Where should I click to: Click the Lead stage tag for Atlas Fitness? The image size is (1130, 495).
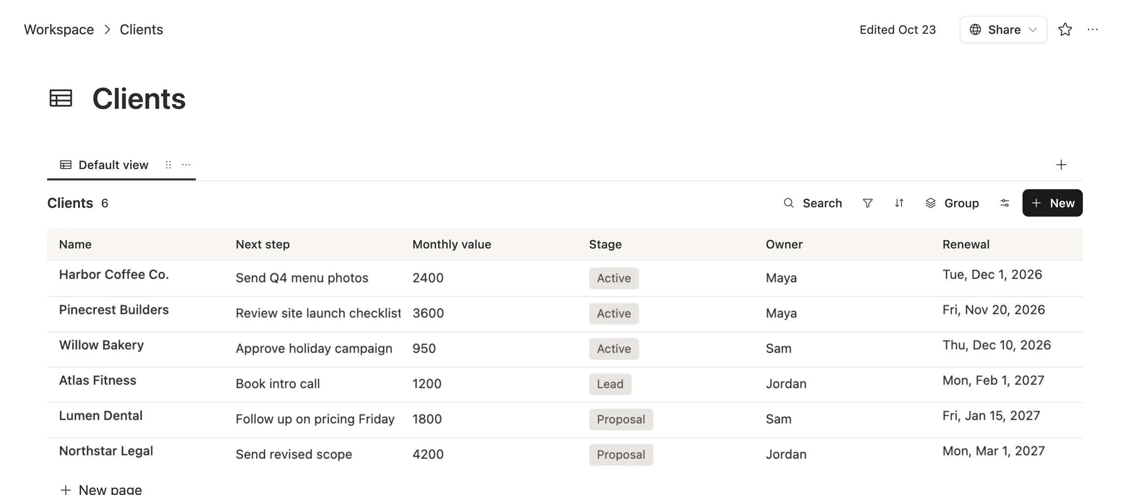610,384
